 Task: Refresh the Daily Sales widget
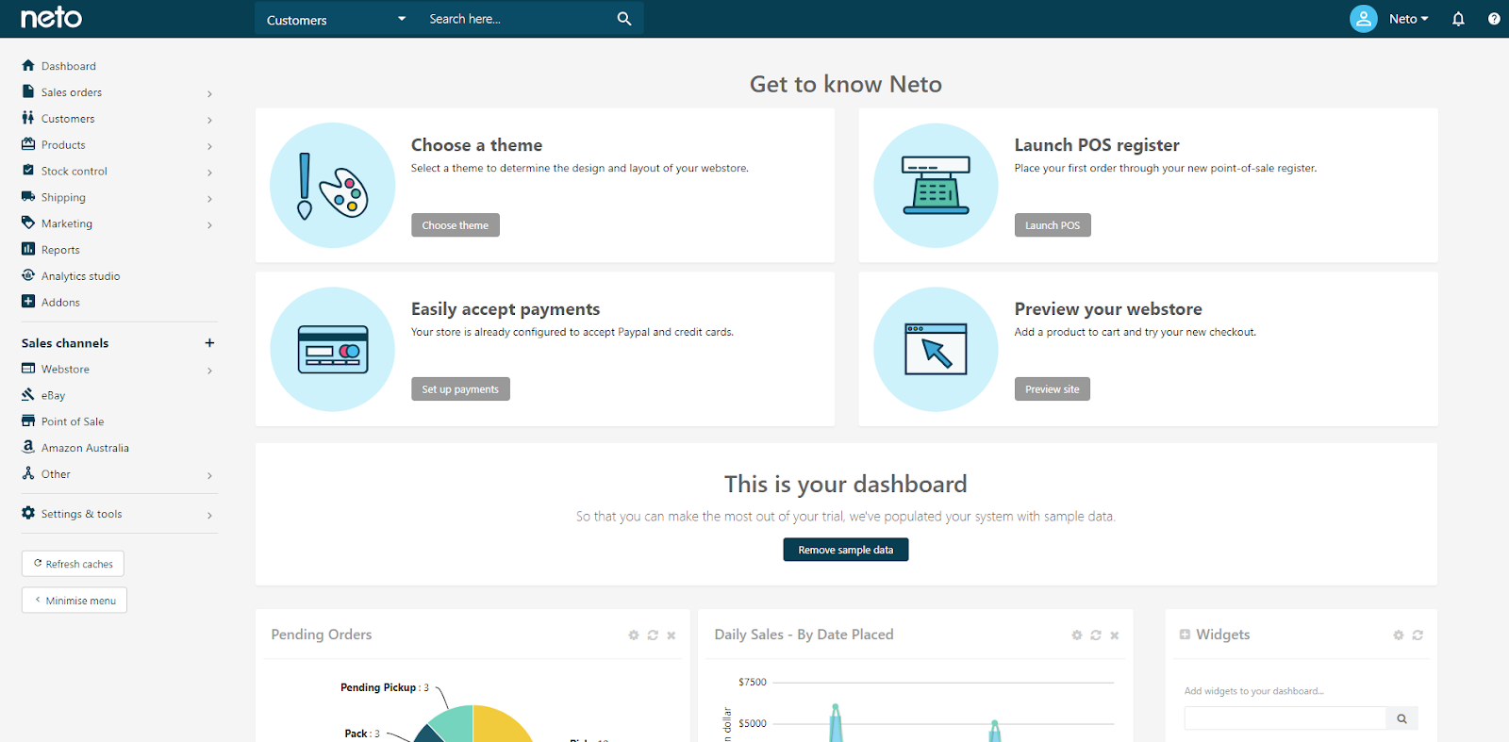pos(1096,635)
